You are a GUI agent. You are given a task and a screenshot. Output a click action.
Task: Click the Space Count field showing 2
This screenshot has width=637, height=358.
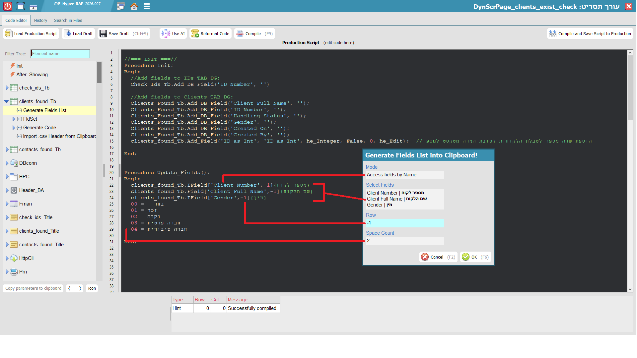tap(405, 241)
